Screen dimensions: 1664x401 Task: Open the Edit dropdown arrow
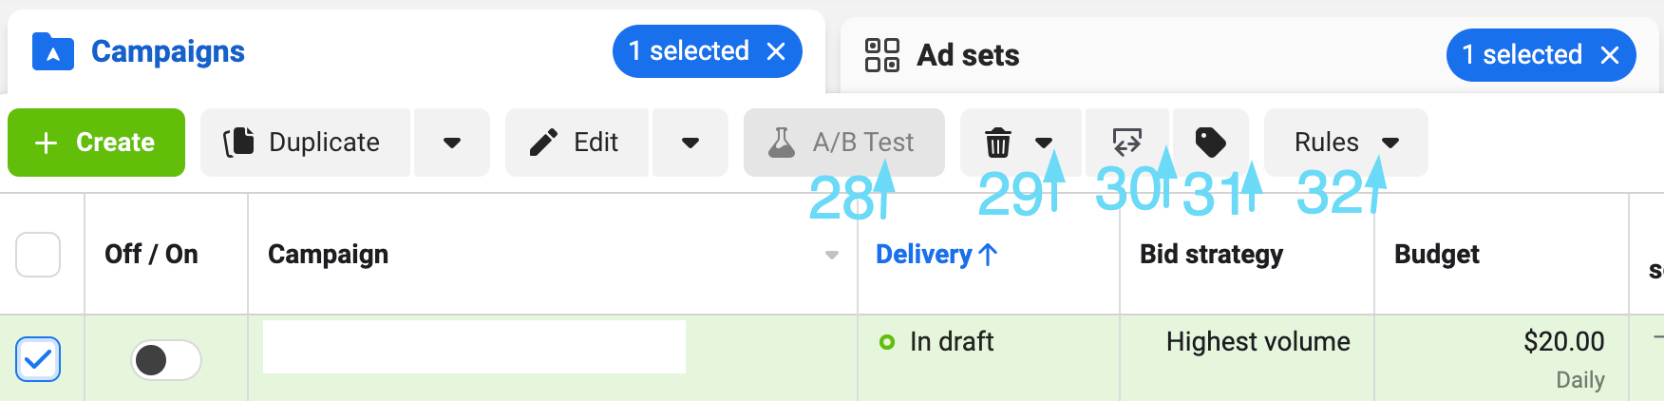pyautogui.click(x=690, y=143)
